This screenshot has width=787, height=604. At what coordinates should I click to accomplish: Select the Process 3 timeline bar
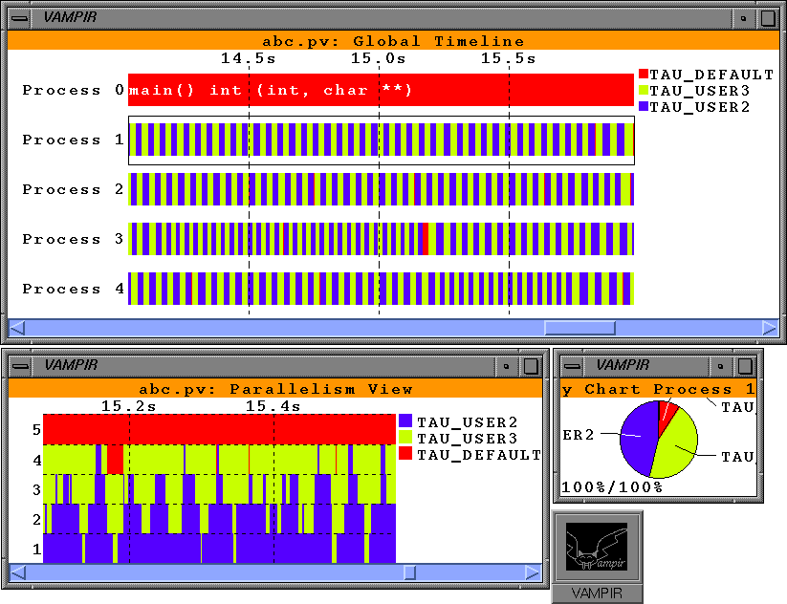click(381, 239)
